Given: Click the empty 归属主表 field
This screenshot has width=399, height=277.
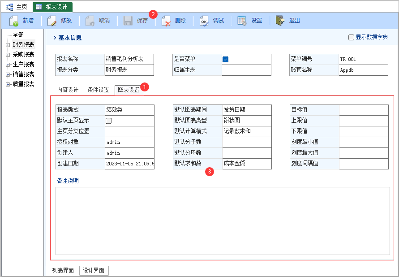Looking at the screenshot, I should [x=246, y=70].
